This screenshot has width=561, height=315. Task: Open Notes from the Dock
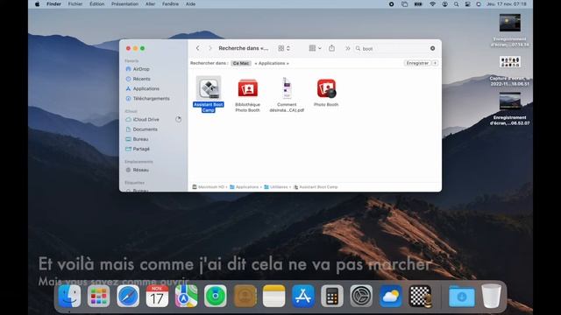(274, 296)
